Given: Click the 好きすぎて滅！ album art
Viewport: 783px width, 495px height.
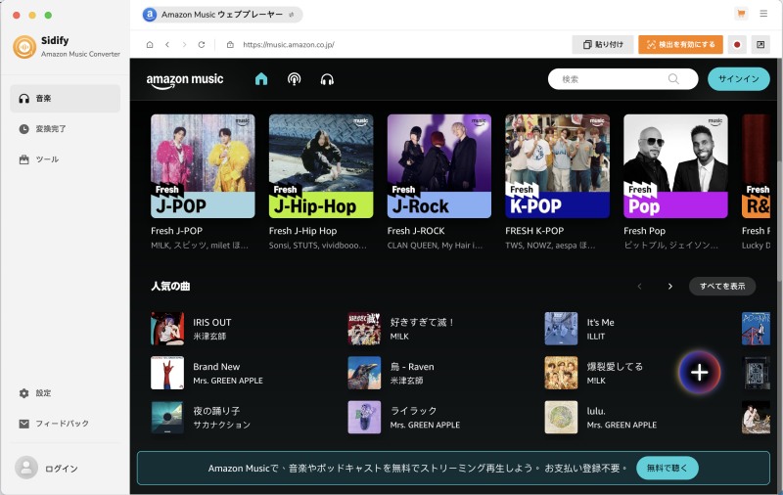Looking at the screenshot, I should point(364,329).
